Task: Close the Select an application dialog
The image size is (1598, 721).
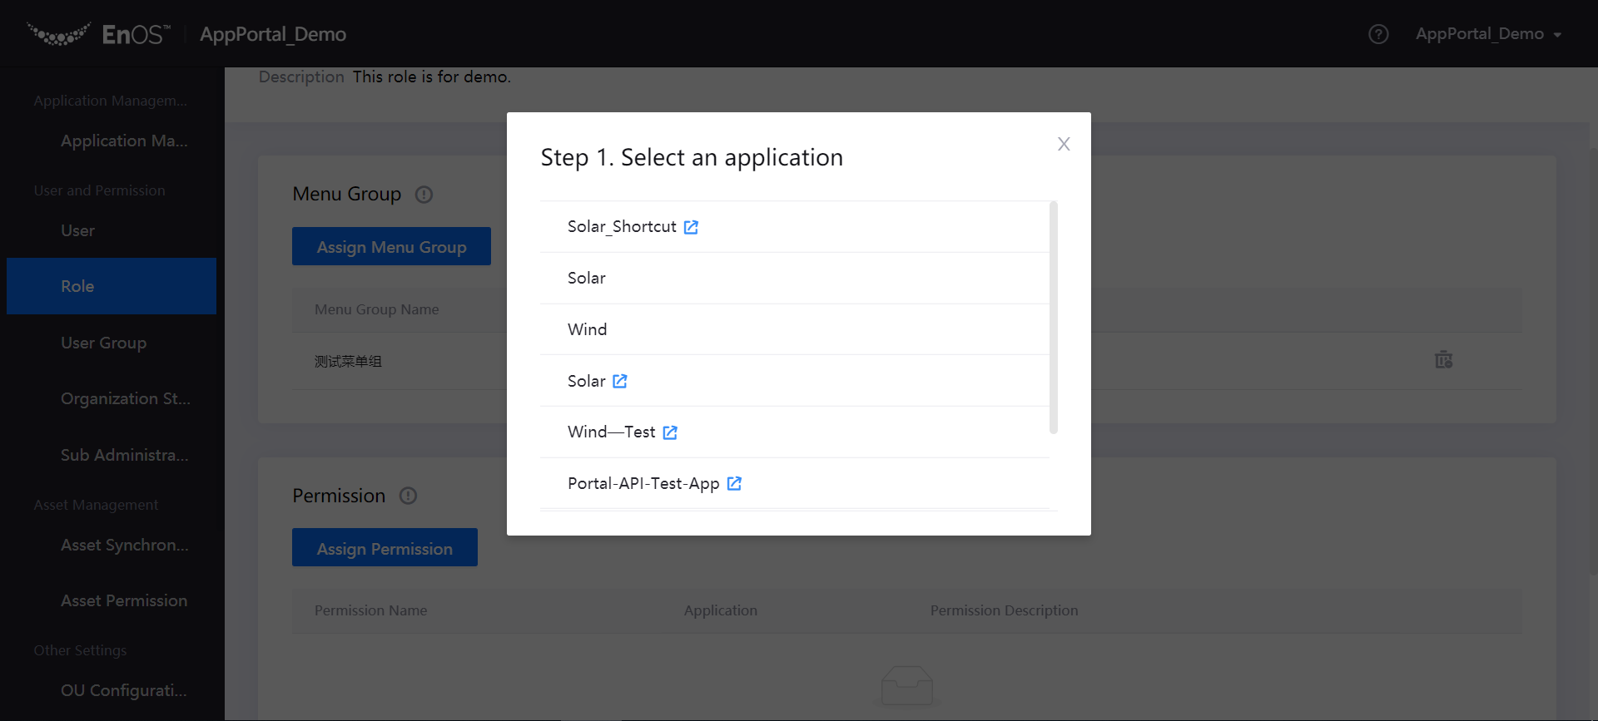Action: [x=1064, y=144]
